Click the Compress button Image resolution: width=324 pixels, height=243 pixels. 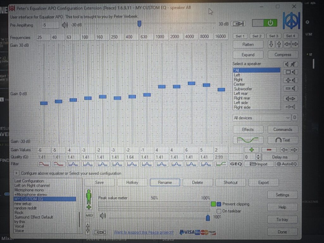tap(283, 55)
